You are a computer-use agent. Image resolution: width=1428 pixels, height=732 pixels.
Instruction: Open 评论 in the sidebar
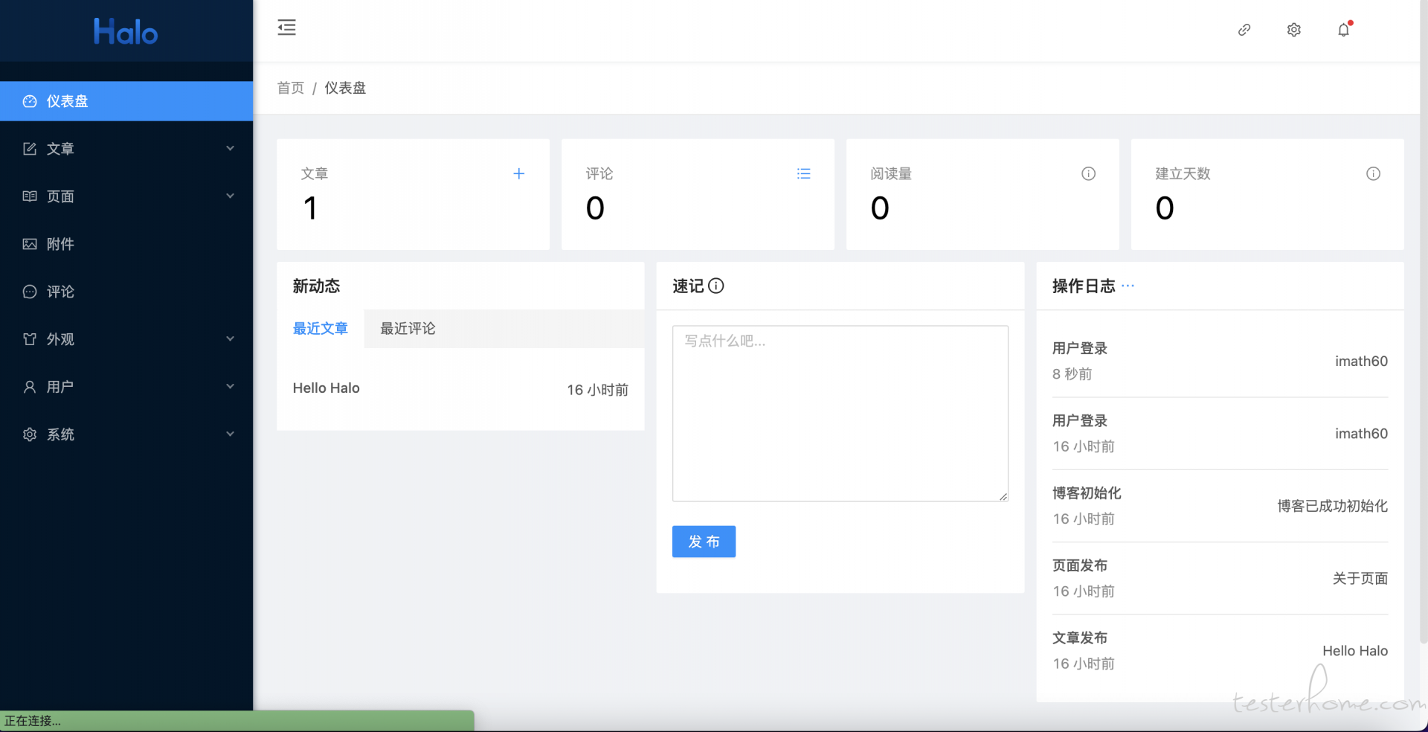click(126, 292)
